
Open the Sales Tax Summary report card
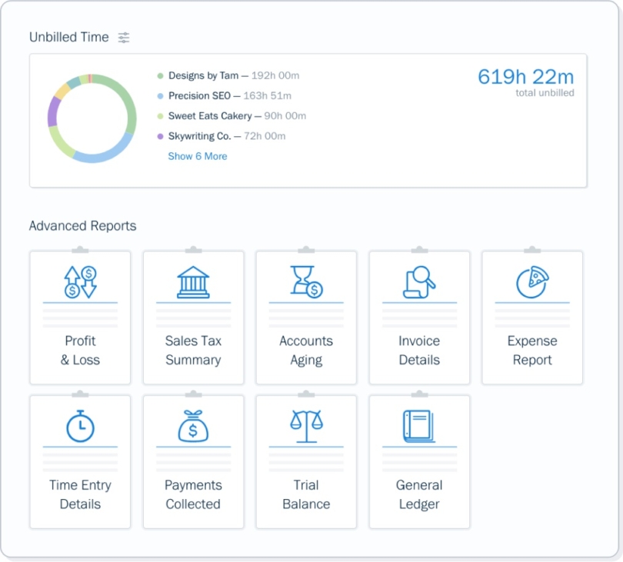click(193, 317)
